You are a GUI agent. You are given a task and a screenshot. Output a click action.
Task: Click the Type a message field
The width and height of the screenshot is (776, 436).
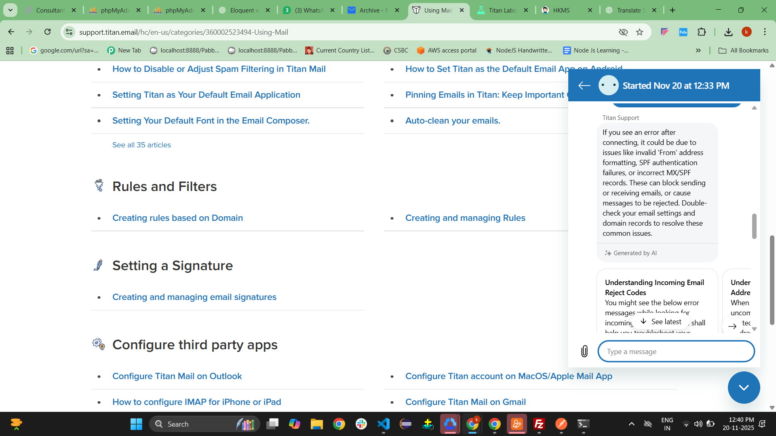(x=676, y=351)
